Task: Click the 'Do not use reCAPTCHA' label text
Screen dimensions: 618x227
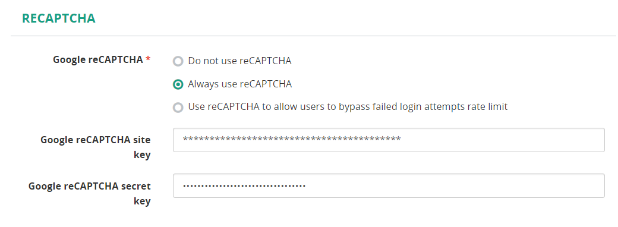Action: point(239,61)
